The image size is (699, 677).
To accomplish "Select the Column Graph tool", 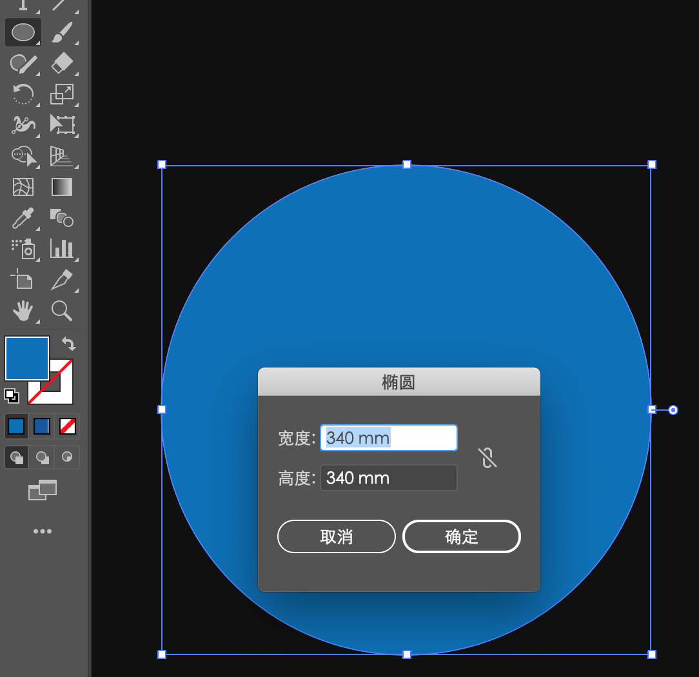I will pyautogui.click(x=62, y=249).
